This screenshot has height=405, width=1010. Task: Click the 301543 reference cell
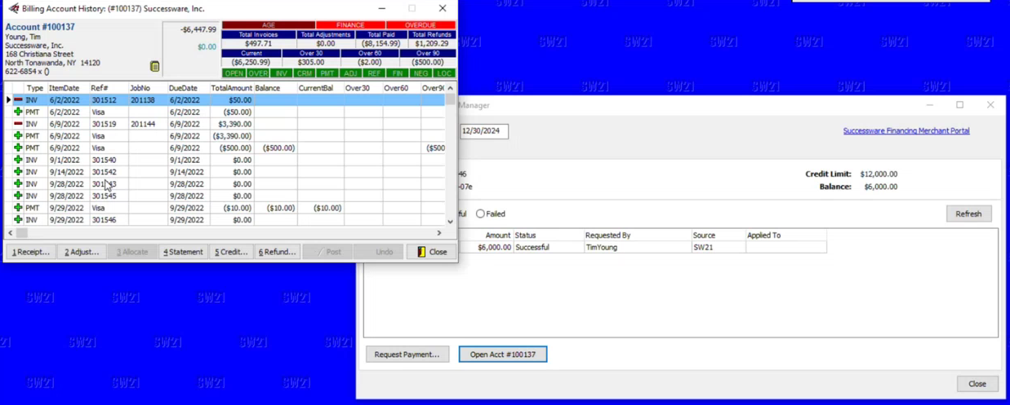click(x=108, y=184)
